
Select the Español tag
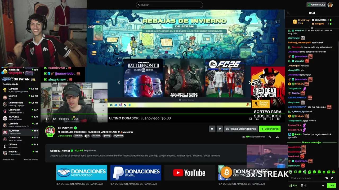96,136
